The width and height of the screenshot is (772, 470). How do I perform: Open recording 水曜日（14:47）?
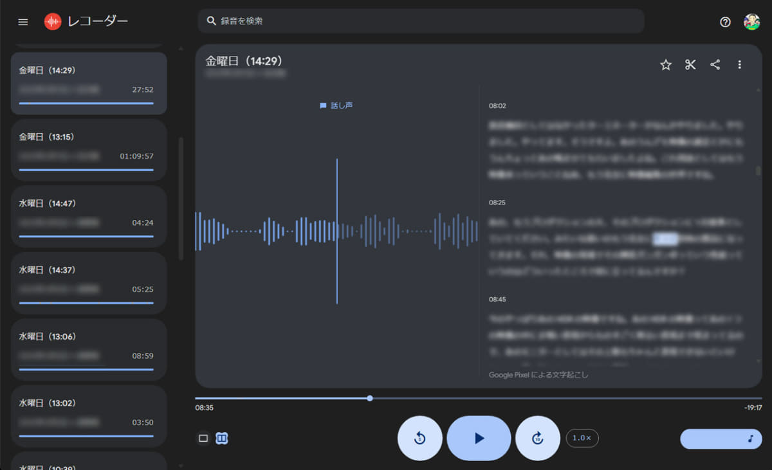click(89, 217)
